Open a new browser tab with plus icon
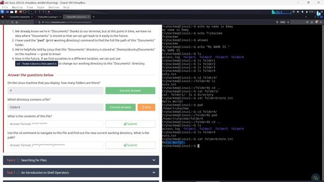This screenshot has height=182, width=324. pos(93,17)
